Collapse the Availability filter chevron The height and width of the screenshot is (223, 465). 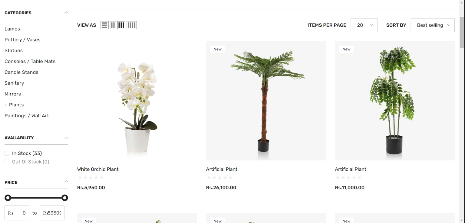pyautogui.click(x=66, y=138)
